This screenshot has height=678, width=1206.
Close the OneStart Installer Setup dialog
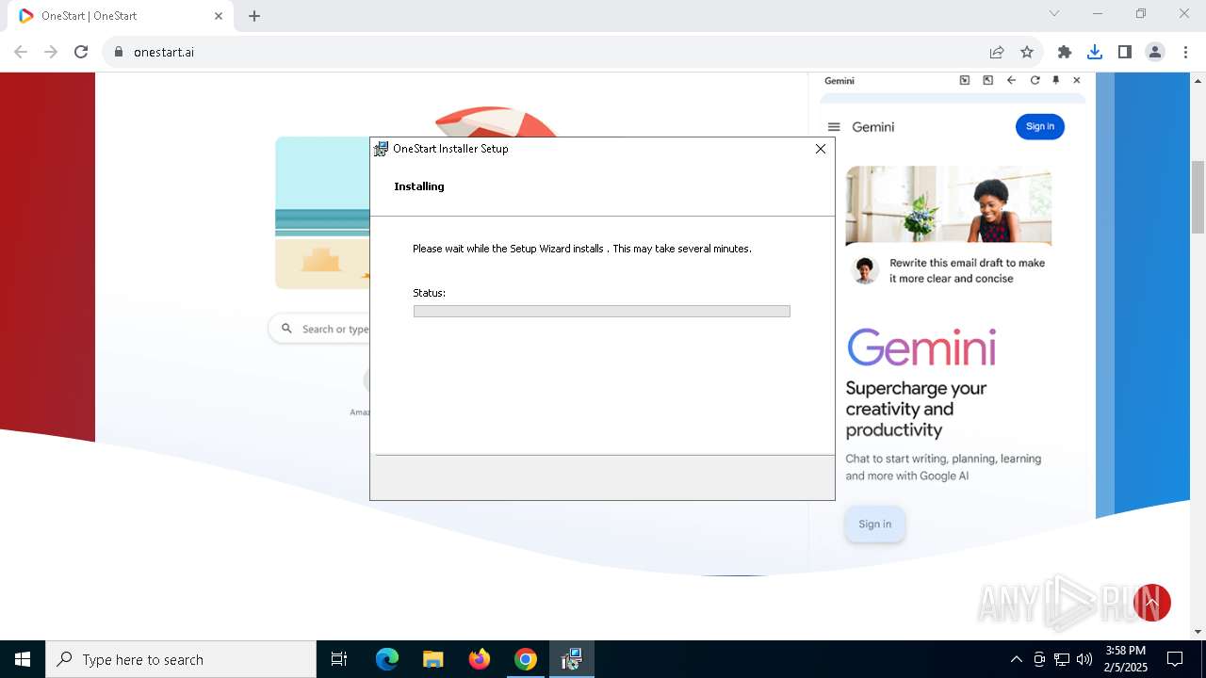coord(821,149)
